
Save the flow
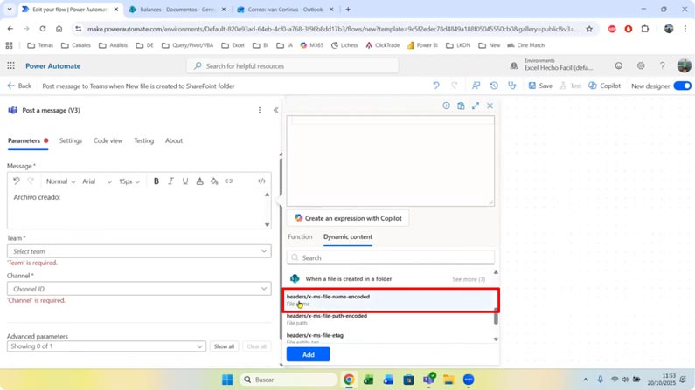[x=540, y=86]
